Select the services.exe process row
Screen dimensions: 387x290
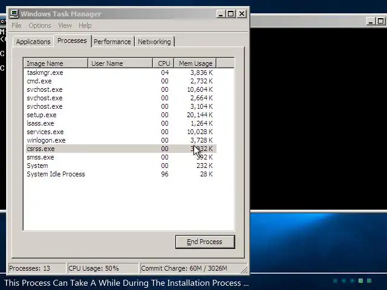121,132
